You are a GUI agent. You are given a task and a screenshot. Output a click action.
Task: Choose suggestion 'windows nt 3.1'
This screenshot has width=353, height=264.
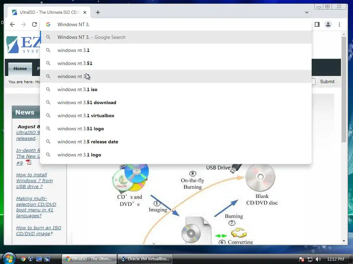tap(176, 50)
